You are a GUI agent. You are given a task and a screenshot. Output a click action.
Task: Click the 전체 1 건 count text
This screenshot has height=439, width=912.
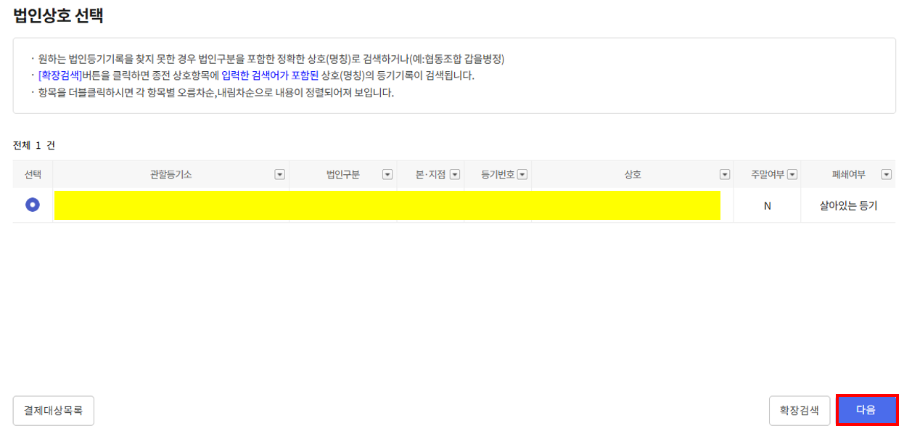coord(34,145)
